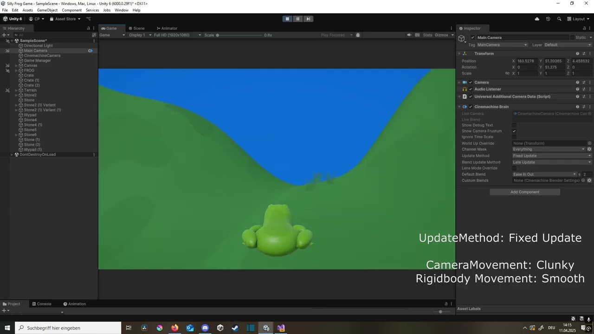594x334 pixels.
Task: Open the Update Method dropdown
Action: coord(551,155)
